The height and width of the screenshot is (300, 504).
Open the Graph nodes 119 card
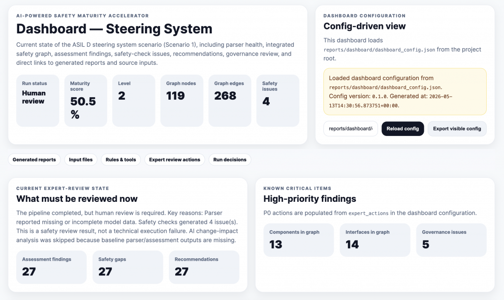tap(182, 101)
